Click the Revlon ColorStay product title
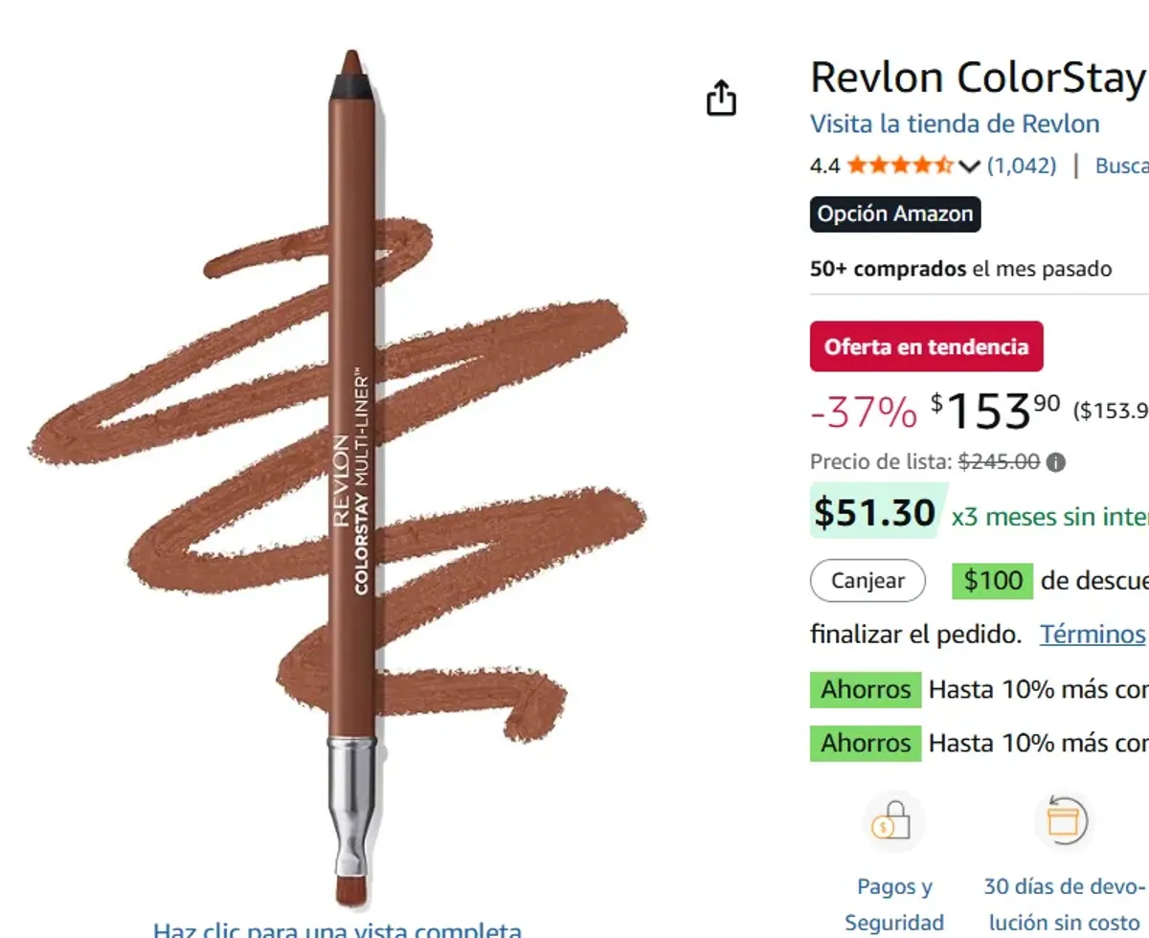The width and height of the screenshot is (1149, 938). [x=978, y=78]
